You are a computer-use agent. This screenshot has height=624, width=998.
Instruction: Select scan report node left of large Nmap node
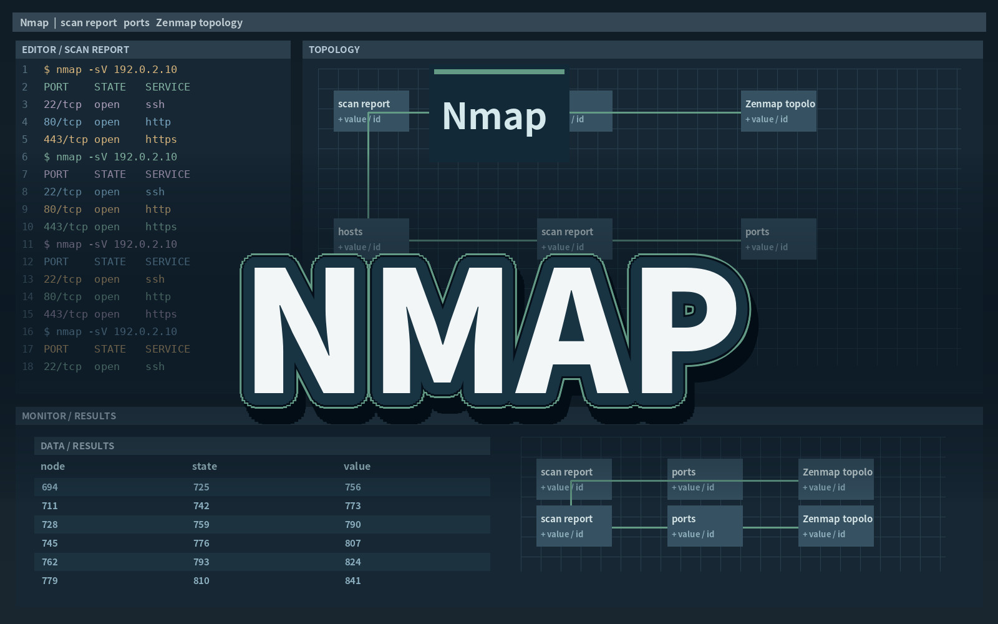pos(371,111)
